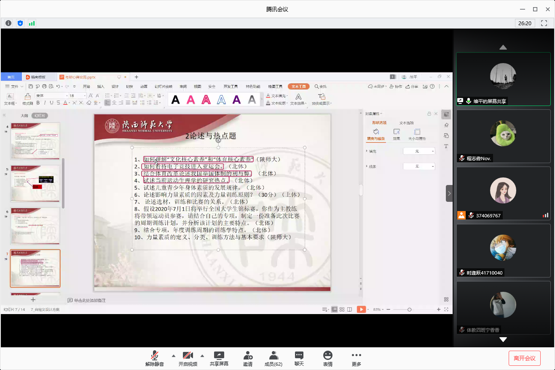Toggle fullscreen view of meeting
Viewport: 555px width, 370px height.
544,23
